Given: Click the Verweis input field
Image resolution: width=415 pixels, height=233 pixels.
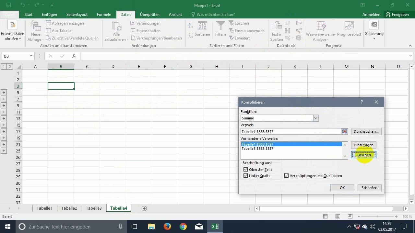Looking at the screenshot, I should click(291, 131).
